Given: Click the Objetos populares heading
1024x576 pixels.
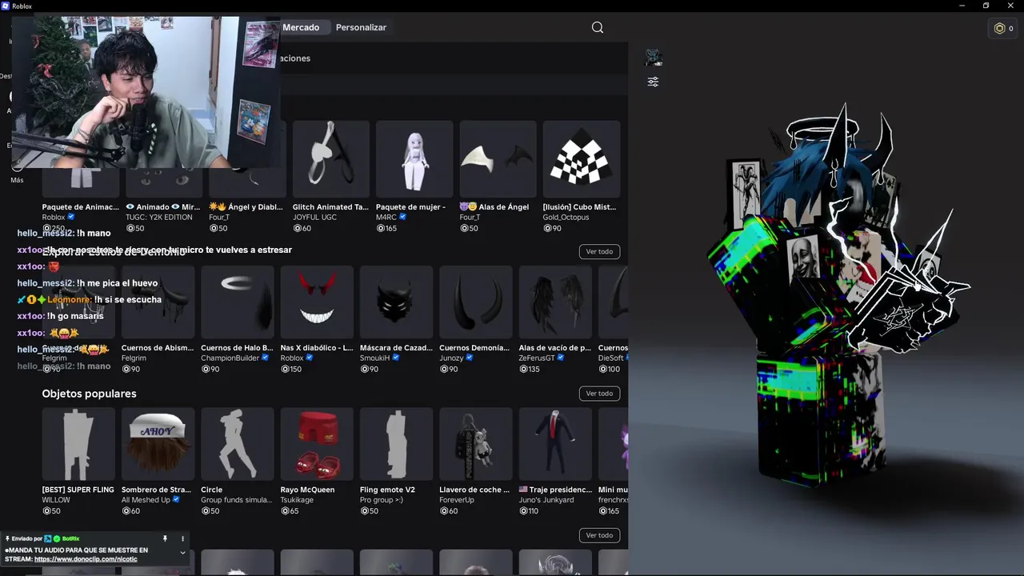Looking at the screenshot, I should [89, 394].
